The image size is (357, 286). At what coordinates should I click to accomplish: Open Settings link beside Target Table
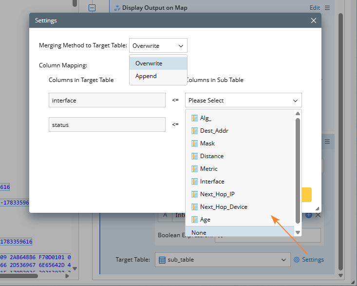[312, 260]
